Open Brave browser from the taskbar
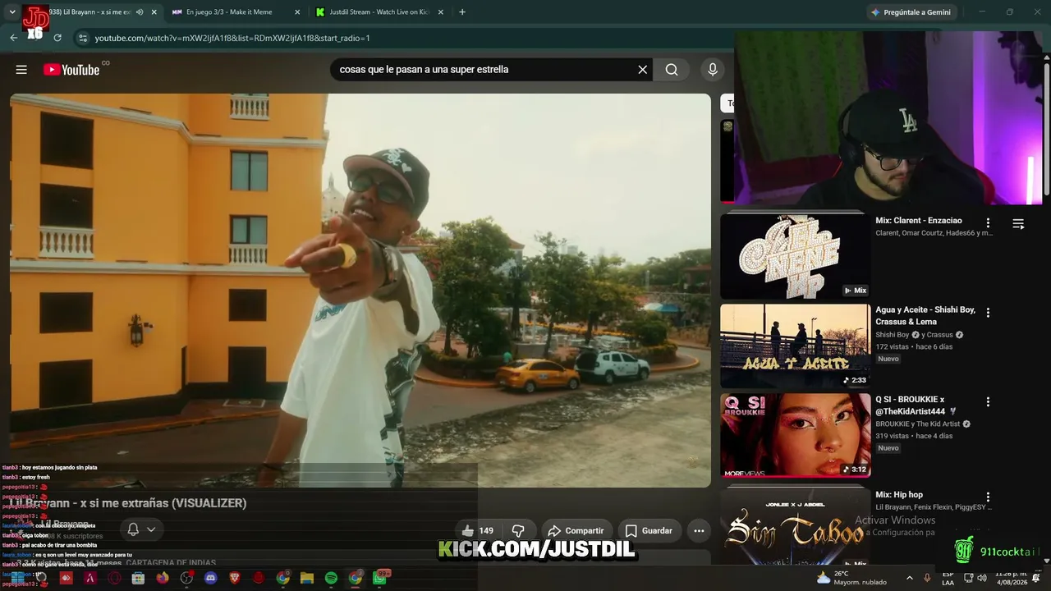The image size is (1051, 591). [235, 578]
